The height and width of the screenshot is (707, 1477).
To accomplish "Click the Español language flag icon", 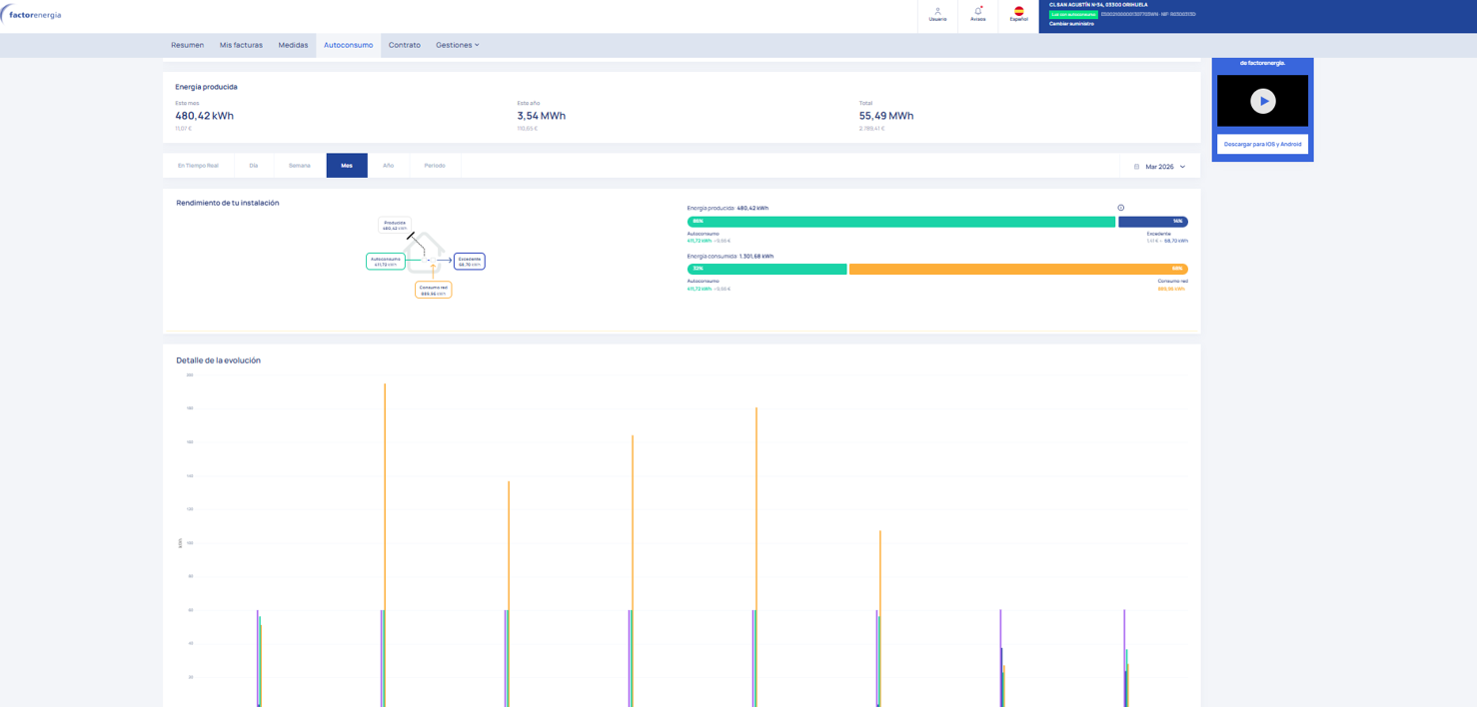I will 1018,13.
